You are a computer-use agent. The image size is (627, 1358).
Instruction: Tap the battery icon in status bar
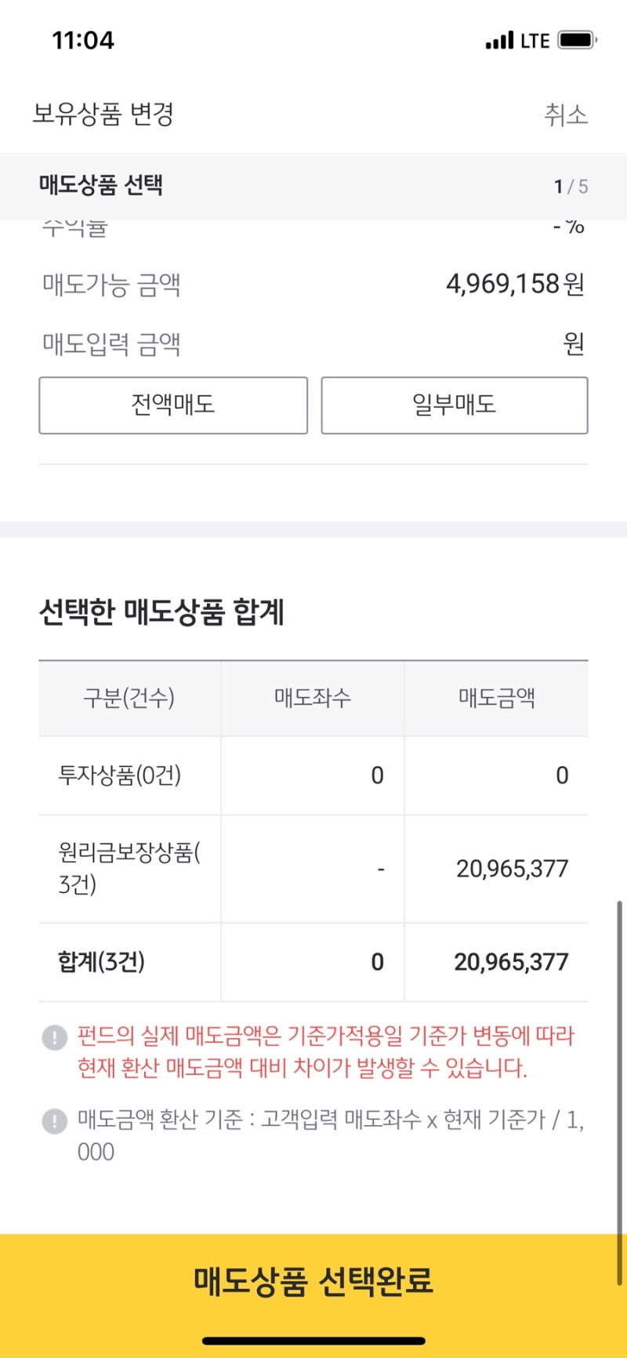click(578, 40)
